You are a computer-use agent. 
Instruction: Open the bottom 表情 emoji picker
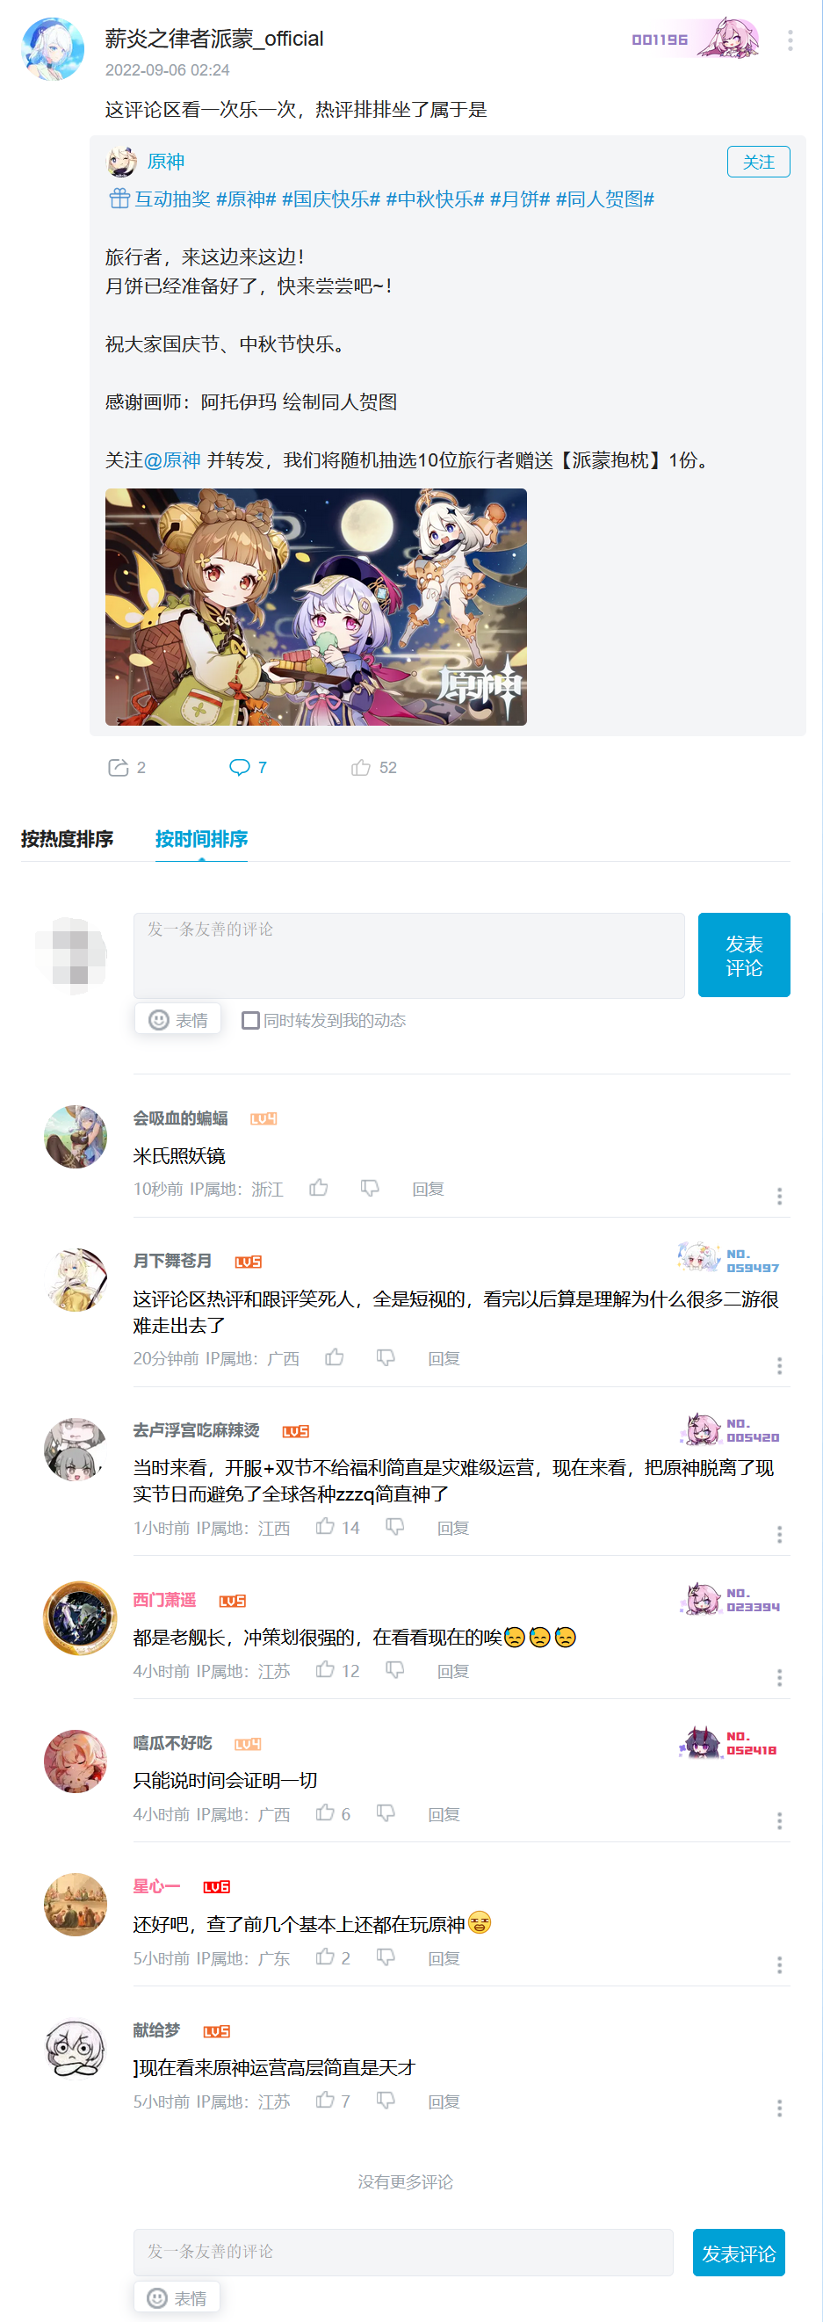coord(177,2297)
